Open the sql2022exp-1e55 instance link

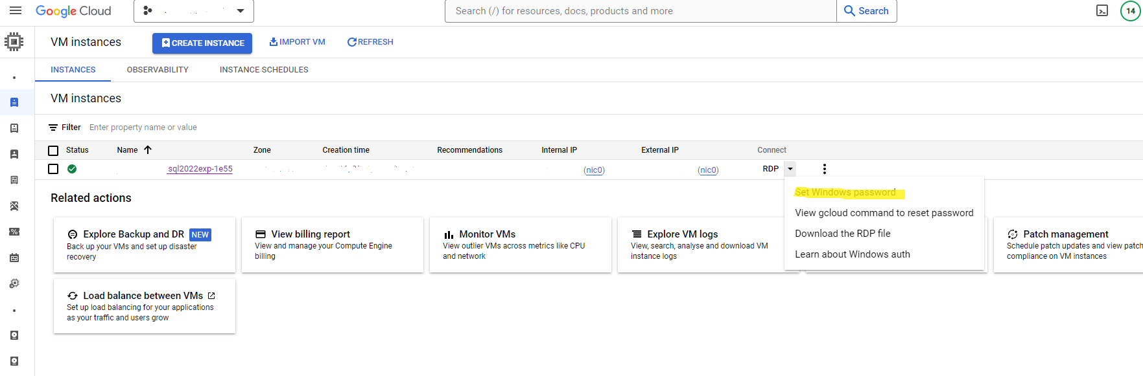click(200, 169)
